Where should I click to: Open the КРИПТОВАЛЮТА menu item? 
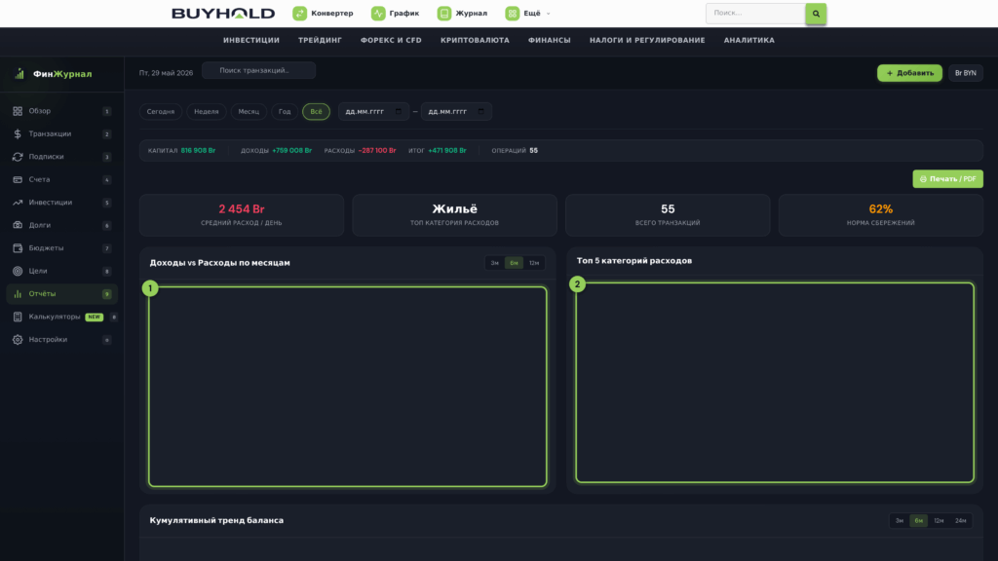[x=475, y=40]
